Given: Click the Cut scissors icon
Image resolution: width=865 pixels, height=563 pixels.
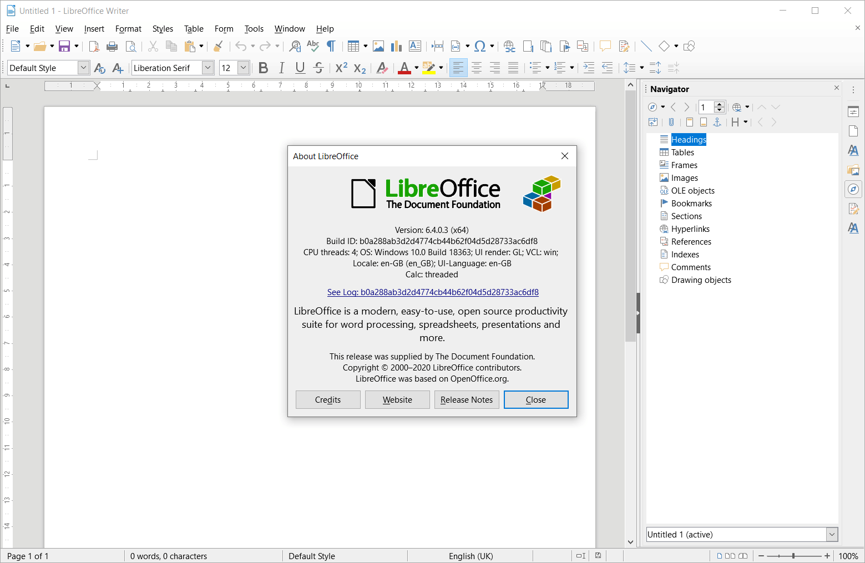Looking at the screenshot, I should pyautogui.click(x=153, y=46).
